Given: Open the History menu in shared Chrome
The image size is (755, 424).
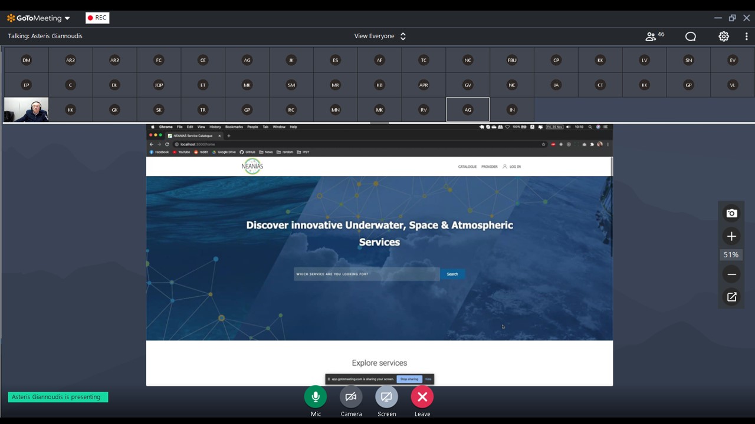Looking at the screenshot, I should (x=215, y=127).
